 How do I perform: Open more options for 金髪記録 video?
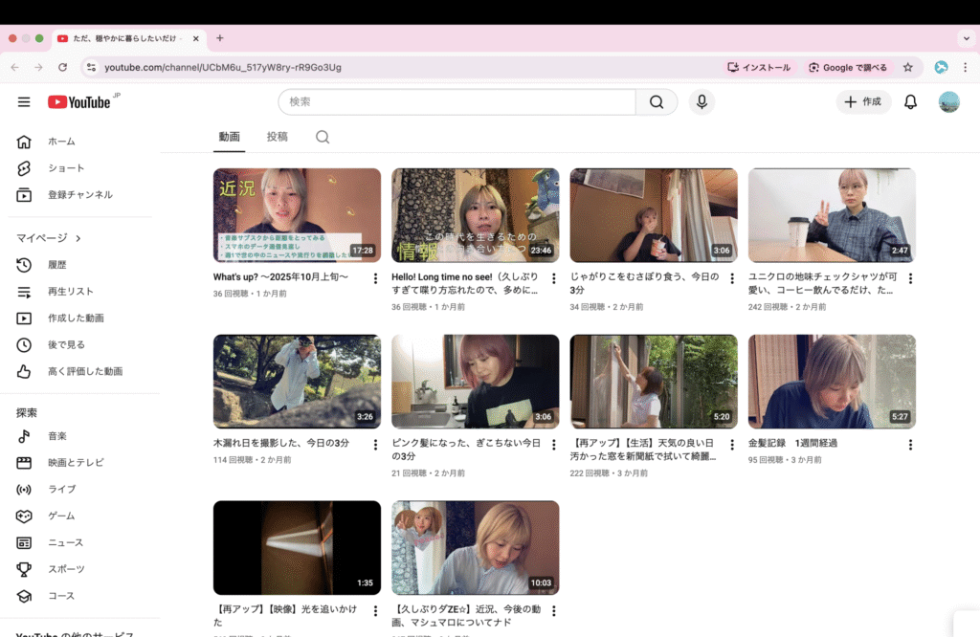(x=910, y=445)
